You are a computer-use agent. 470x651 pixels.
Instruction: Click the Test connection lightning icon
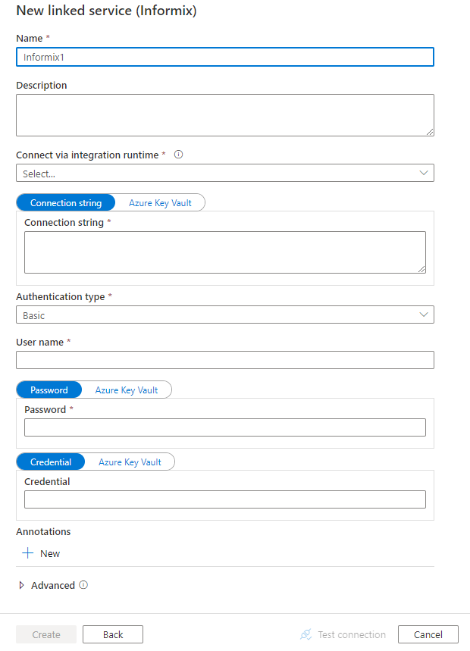(306, 634)
